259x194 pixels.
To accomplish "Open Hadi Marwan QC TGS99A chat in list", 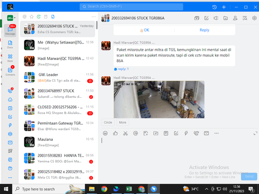I will pos(57,61).
